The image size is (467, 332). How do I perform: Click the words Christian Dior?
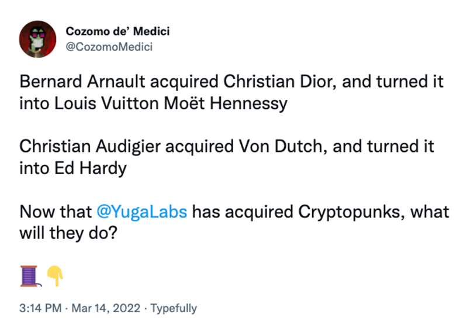[x=279, y=81]
